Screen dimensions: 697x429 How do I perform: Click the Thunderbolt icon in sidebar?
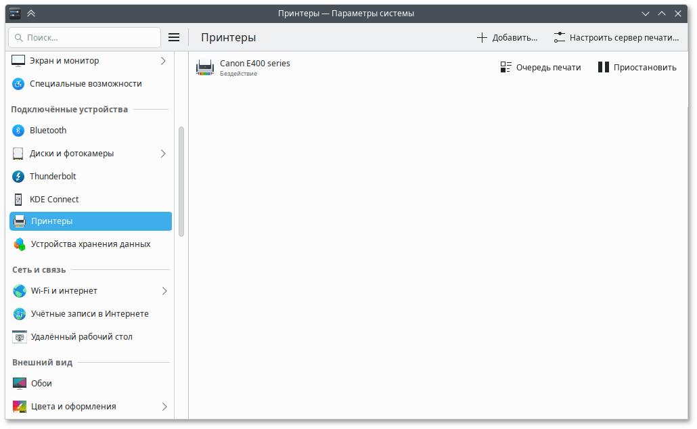[x=19, y=177]
